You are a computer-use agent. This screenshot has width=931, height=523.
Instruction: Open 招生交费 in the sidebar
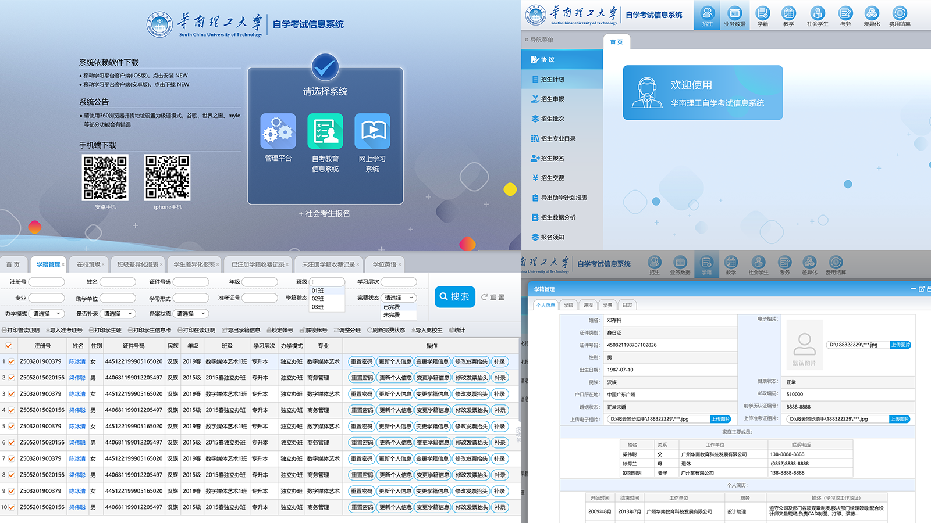pos(552,178)
